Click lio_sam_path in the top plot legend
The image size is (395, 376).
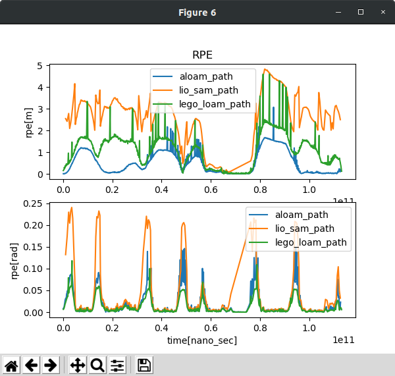pyautogui.click(x=209, y=90)
